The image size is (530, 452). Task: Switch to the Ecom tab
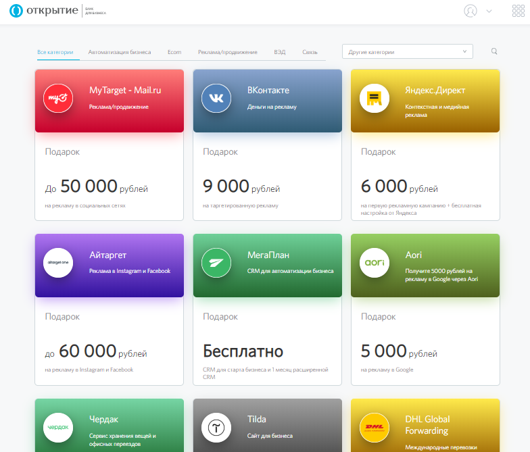174,52
